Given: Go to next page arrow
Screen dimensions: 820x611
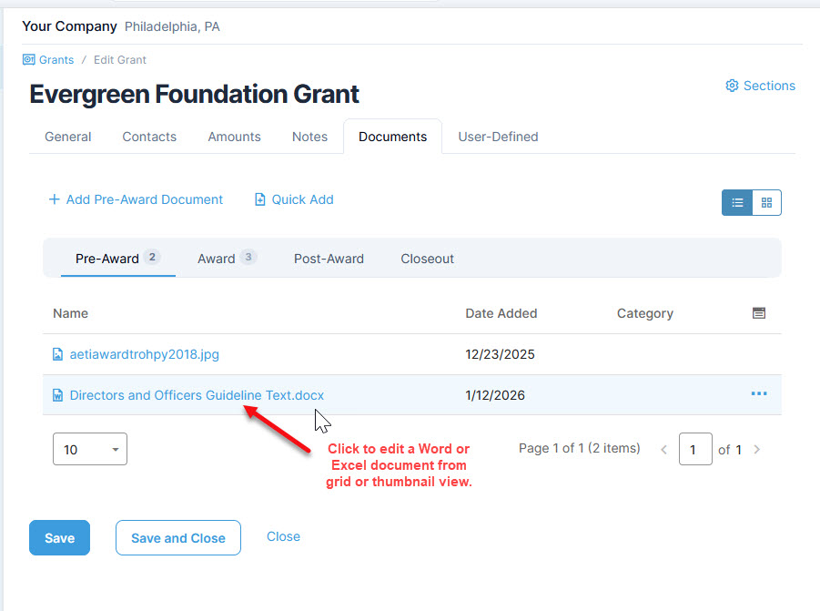Looking at the screenshot, I should 757,450.
